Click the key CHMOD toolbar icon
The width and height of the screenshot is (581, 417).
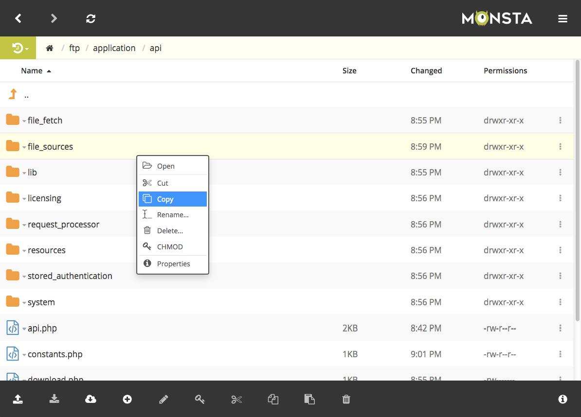click(x=200, y=399)
